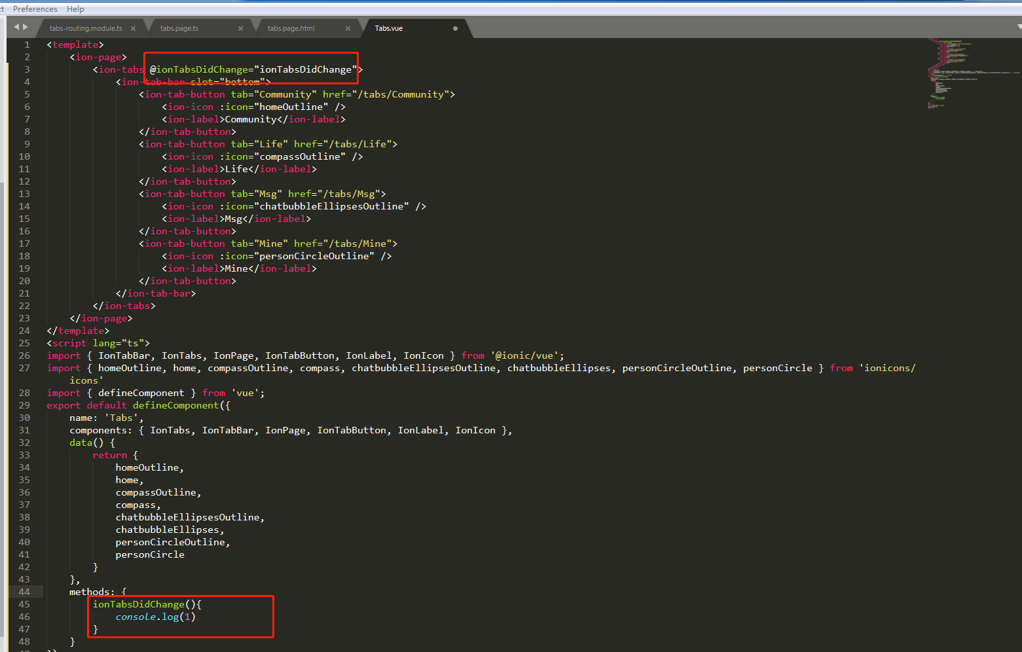Click line number 44 in the gutter

[x=24, y=592]
